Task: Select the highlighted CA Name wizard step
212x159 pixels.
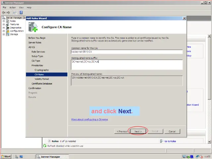Action: pos(47,75)
